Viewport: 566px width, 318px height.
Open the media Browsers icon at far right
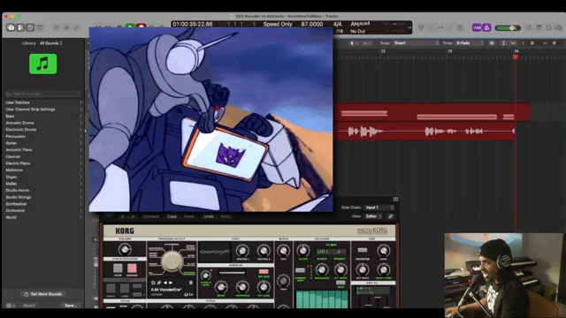tap(558, 27)
